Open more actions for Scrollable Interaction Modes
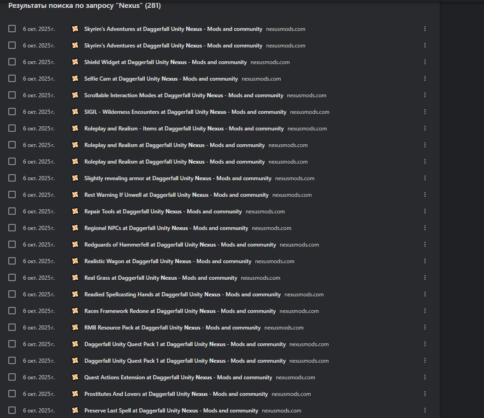Viewport: 484px width, 418px height. tap(425, 95)
